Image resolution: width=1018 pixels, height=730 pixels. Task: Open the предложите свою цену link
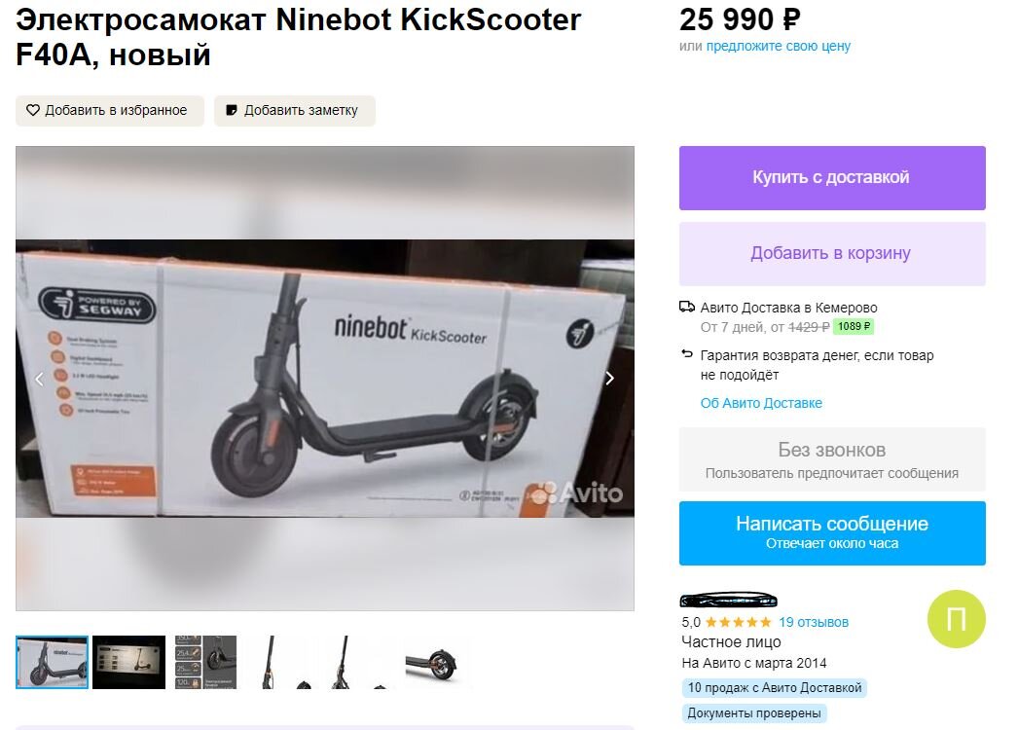click(x=778, y=46)
